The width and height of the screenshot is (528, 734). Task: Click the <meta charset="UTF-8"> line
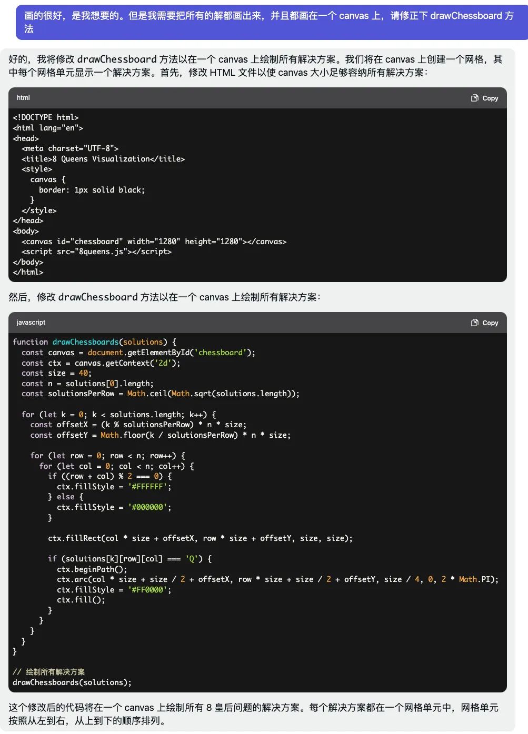[70, 148]
